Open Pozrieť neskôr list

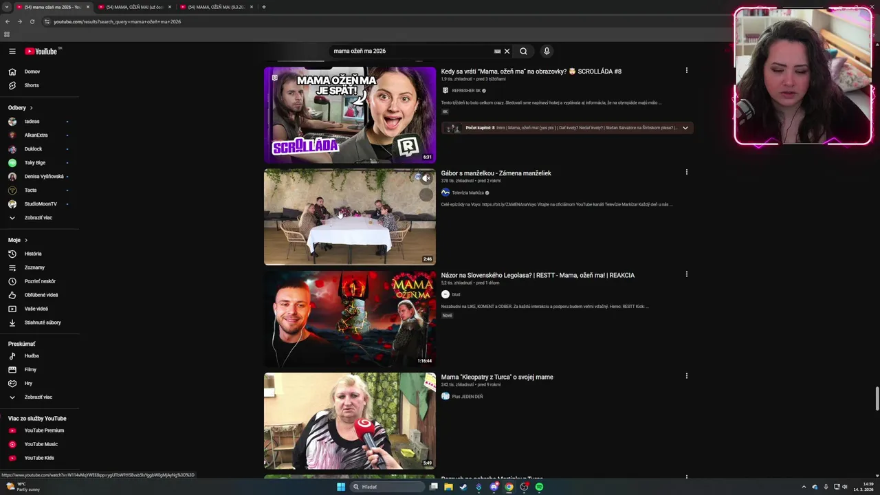coord(40,281)
